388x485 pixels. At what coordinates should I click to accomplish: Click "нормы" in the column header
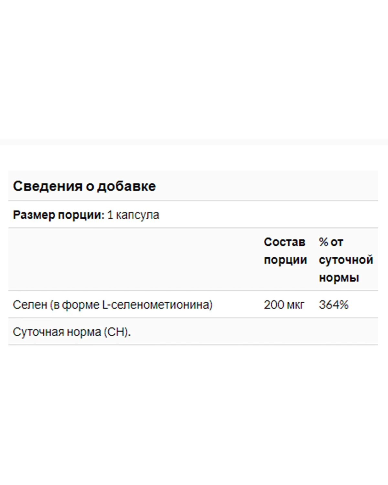pyautogui.click(x=339, y=278)
